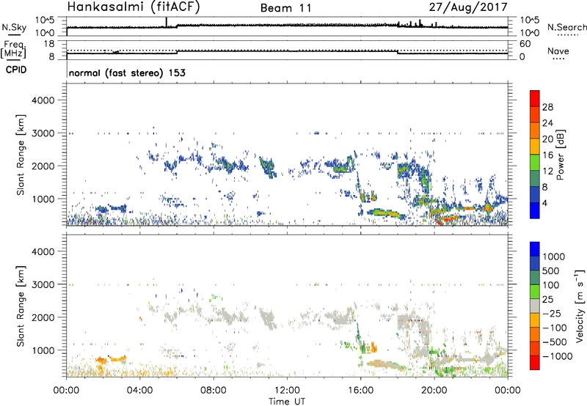Image resolution: width=587 pixels, height=406 pixels.
Task: Click inside the power range-time plot
Action: click(287, 155)
